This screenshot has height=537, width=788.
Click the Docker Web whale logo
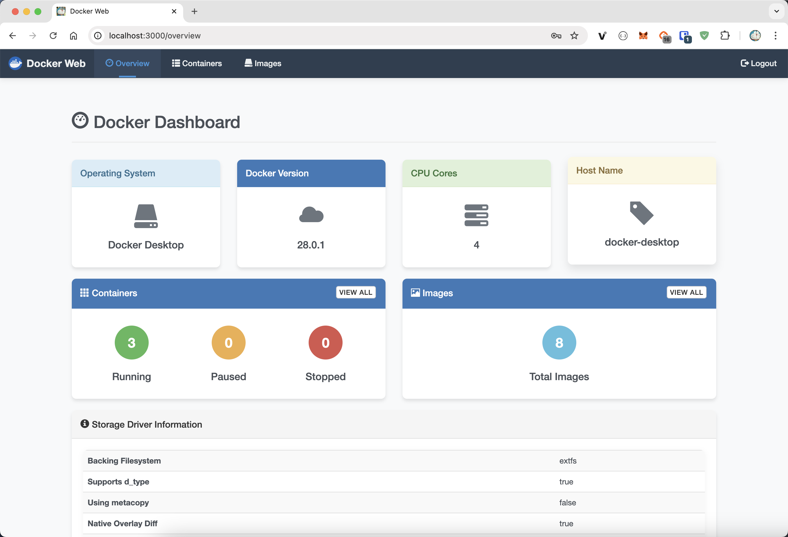(x=15, y=63)
